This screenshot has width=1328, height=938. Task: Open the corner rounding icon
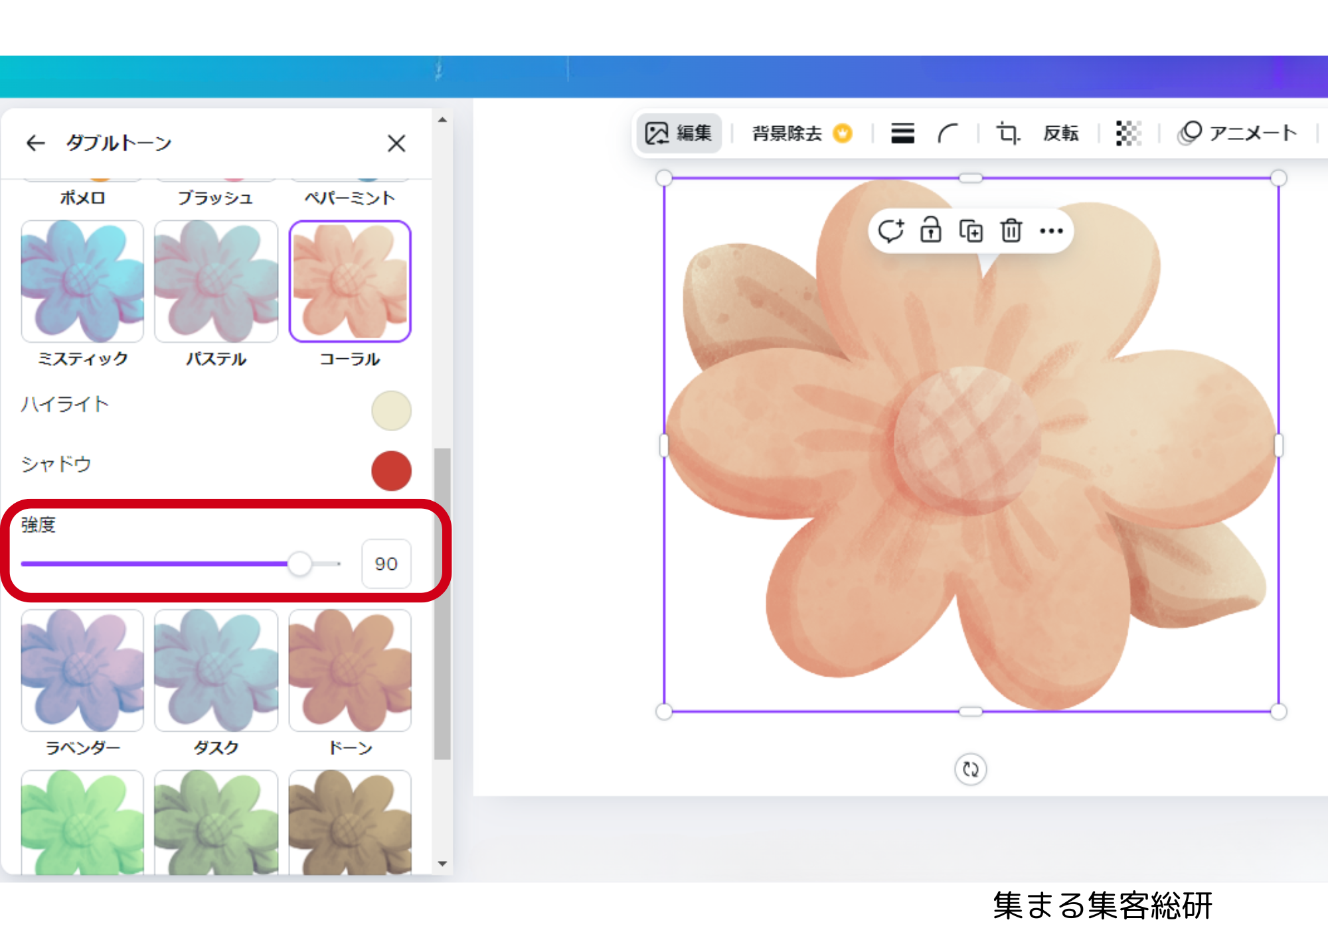click(948, 133)
